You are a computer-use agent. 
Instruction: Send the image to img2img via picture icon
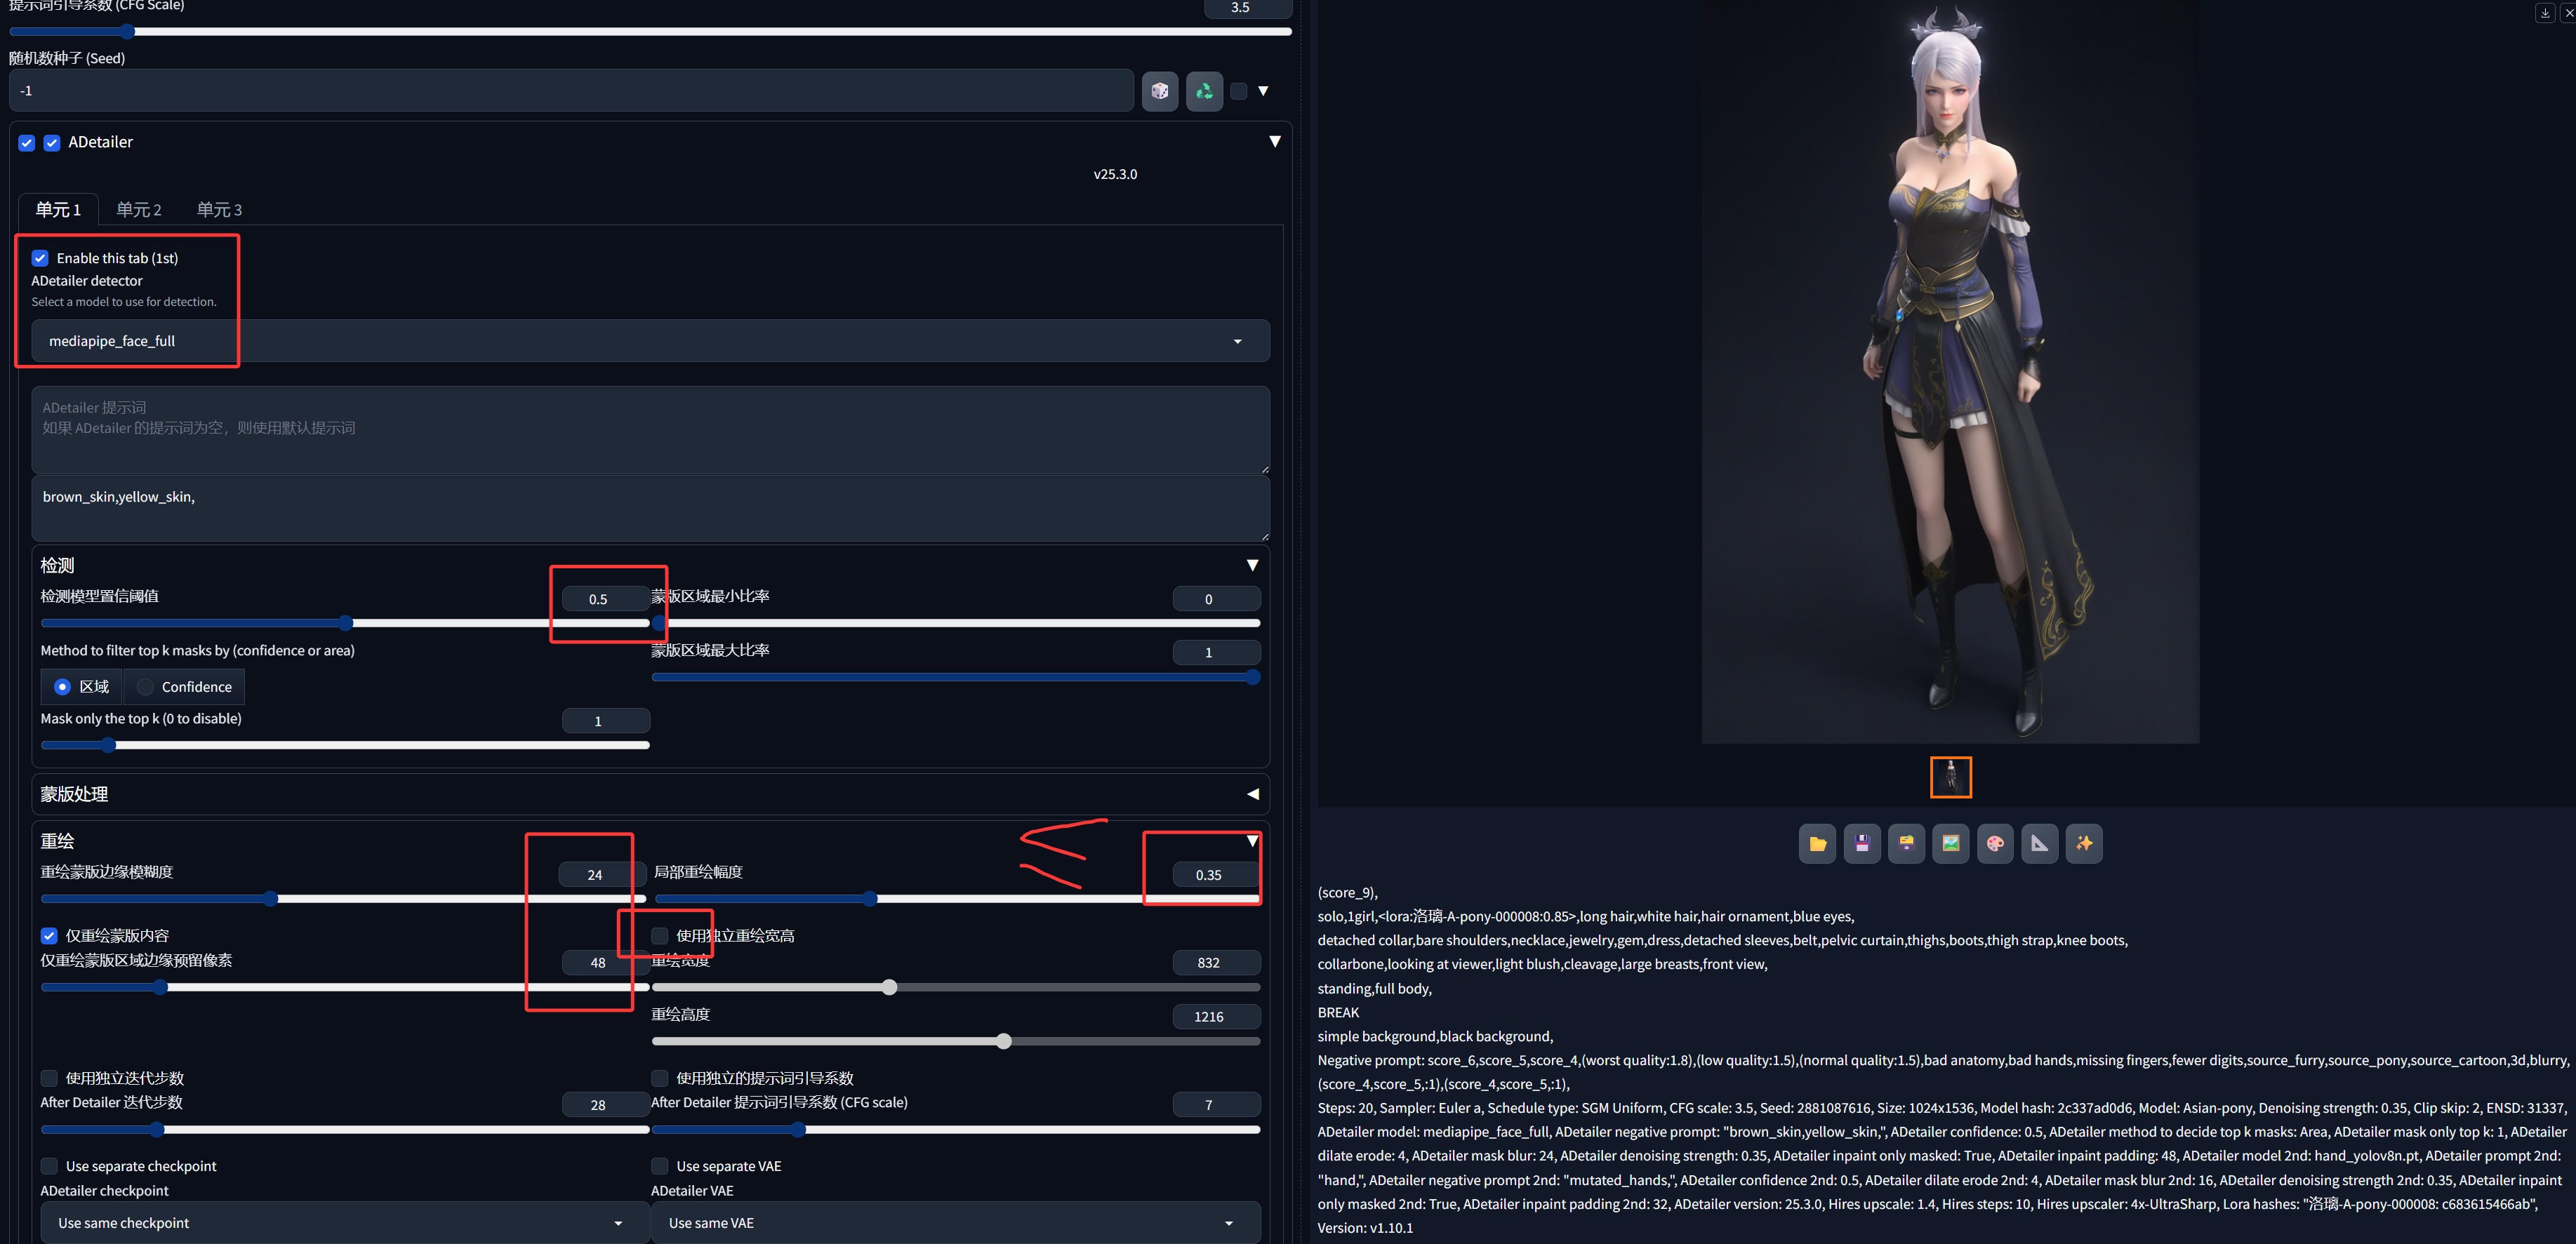point(1950,844)
